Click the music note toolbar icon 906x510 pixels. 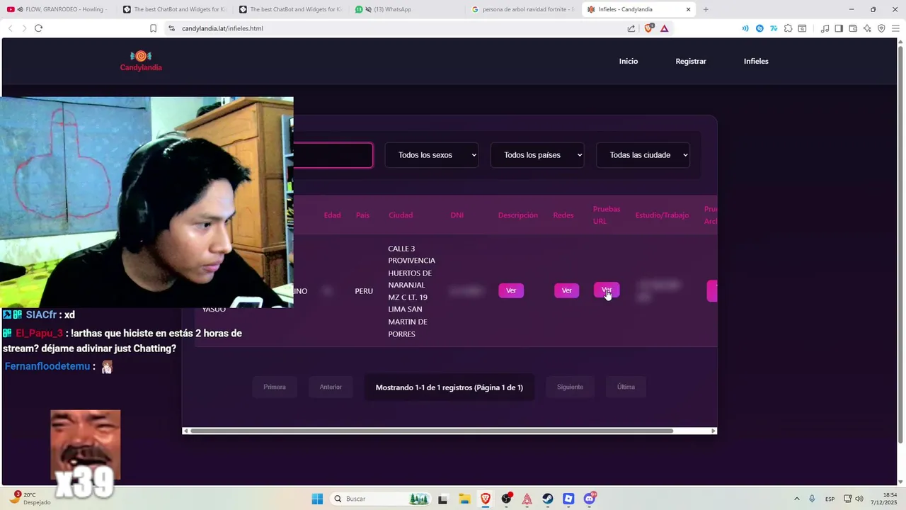[x=825, y=28]
